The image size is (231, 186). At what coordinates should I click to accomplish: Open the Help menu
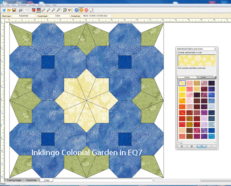[55, 5]
